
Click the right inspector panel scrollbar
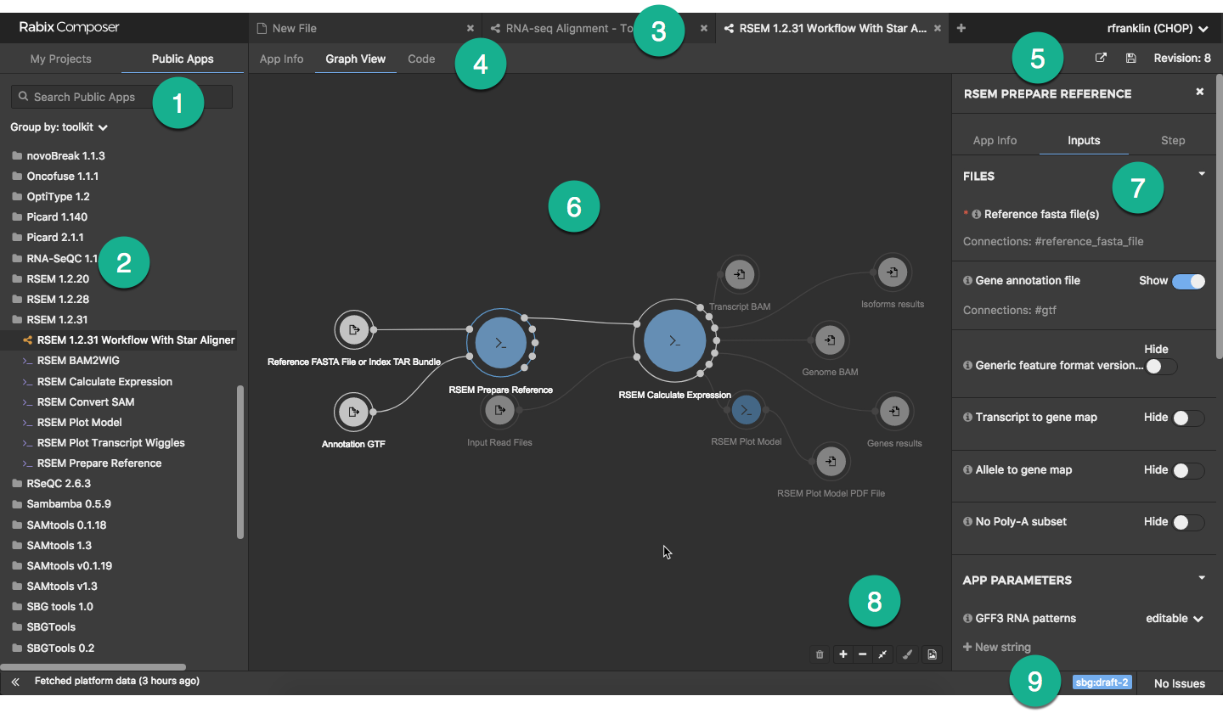pos(1219,216)
